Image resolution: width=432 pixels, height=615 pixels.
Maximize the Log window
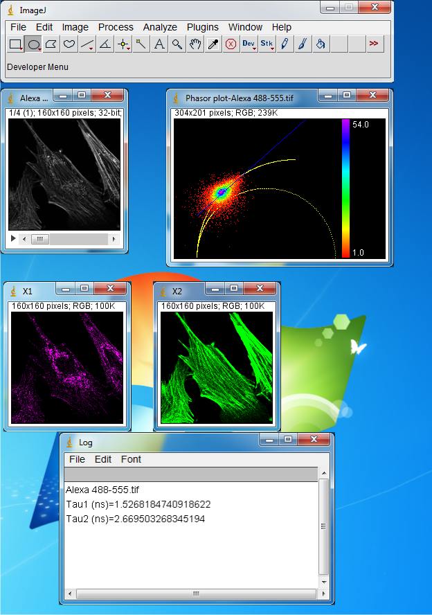(288, 439)
